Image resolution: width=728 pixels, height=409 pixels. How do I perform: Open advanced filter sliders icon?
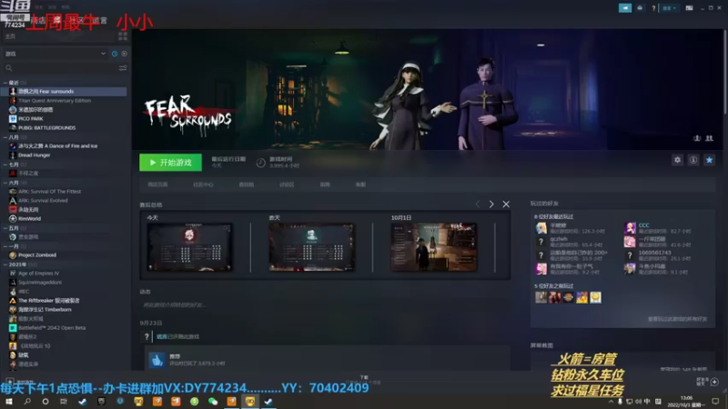pos(123,68)
